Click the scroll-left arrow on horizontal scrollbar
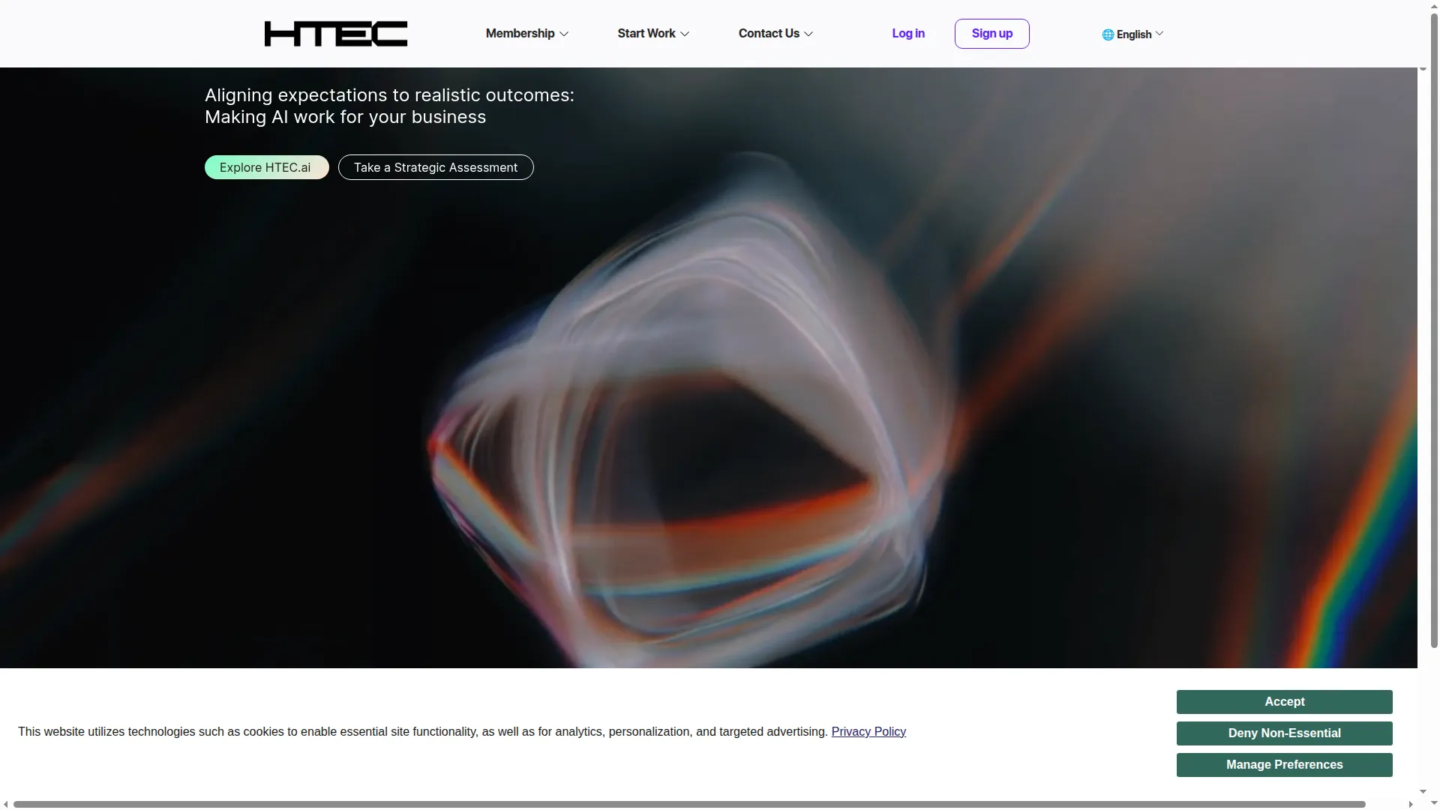The width and height of the screenshot is (1440, 810). (6, 805)
